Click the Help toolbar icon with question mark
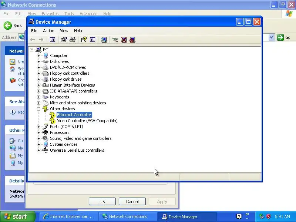The height and width of the screenshot is (222, 296). [x=84, y=40]
